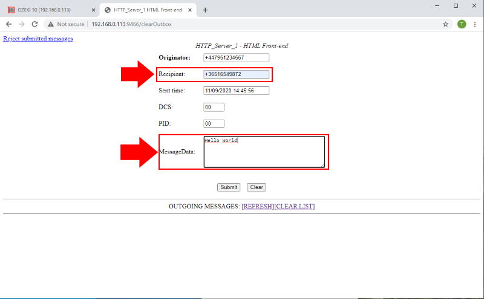Open a new tab with the plus icon
The height and width of the screenshot is (299, 484).
pos(205,10)
